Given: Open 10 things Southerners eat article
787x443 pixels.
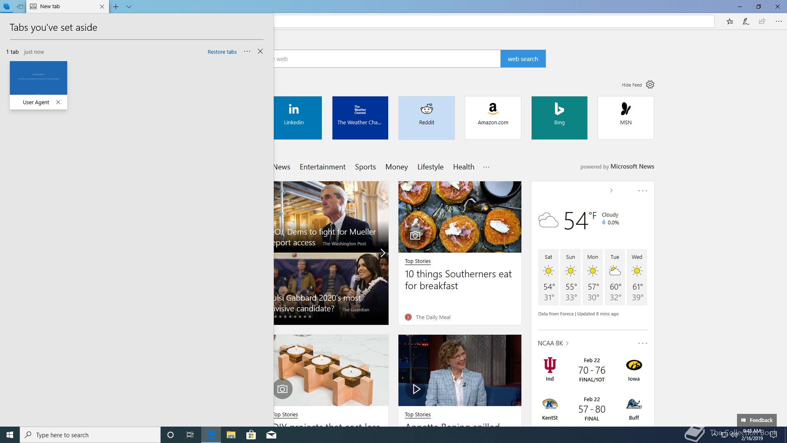Looking at the screenshot, I should [458, 280].
